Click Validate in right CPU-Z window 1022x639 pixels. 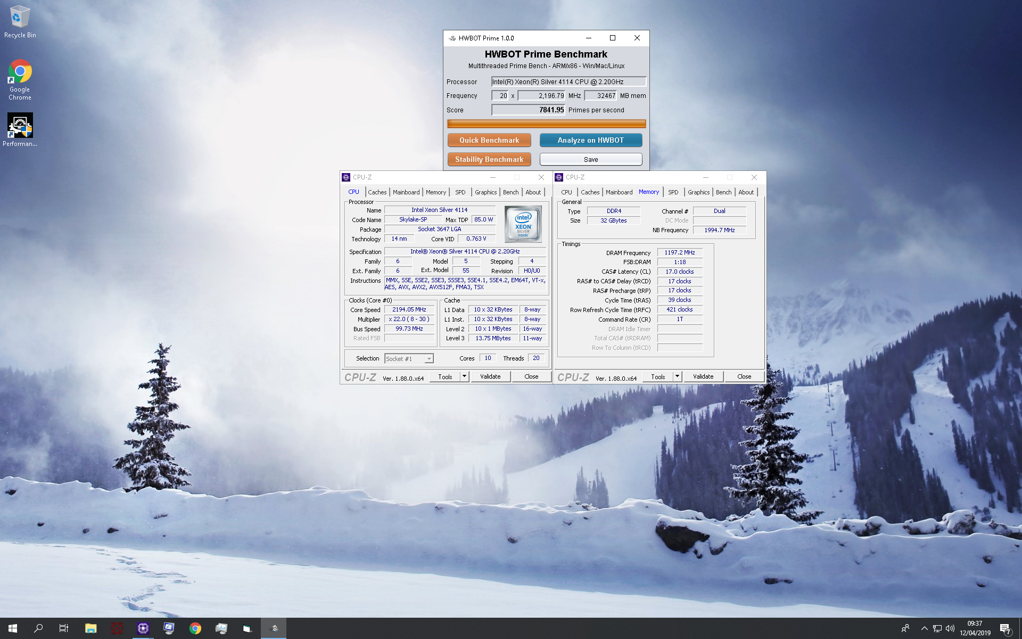[703, 376]
